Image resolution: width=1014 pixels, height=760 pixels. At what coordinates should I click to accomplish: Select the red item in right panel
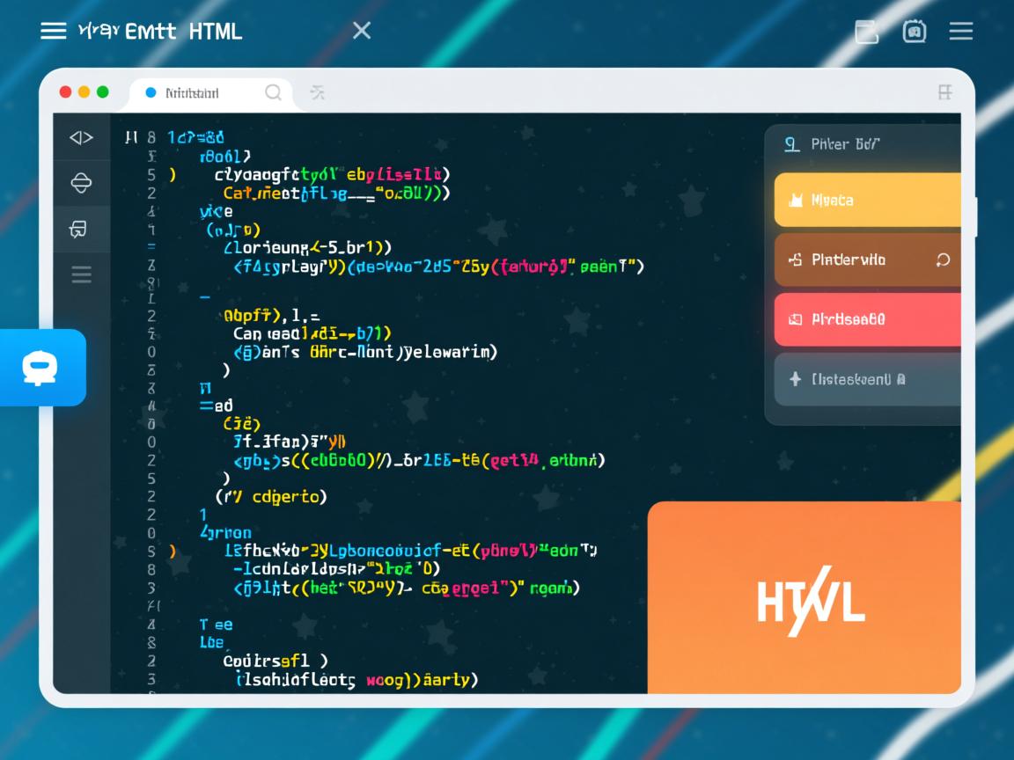[867, 319]
